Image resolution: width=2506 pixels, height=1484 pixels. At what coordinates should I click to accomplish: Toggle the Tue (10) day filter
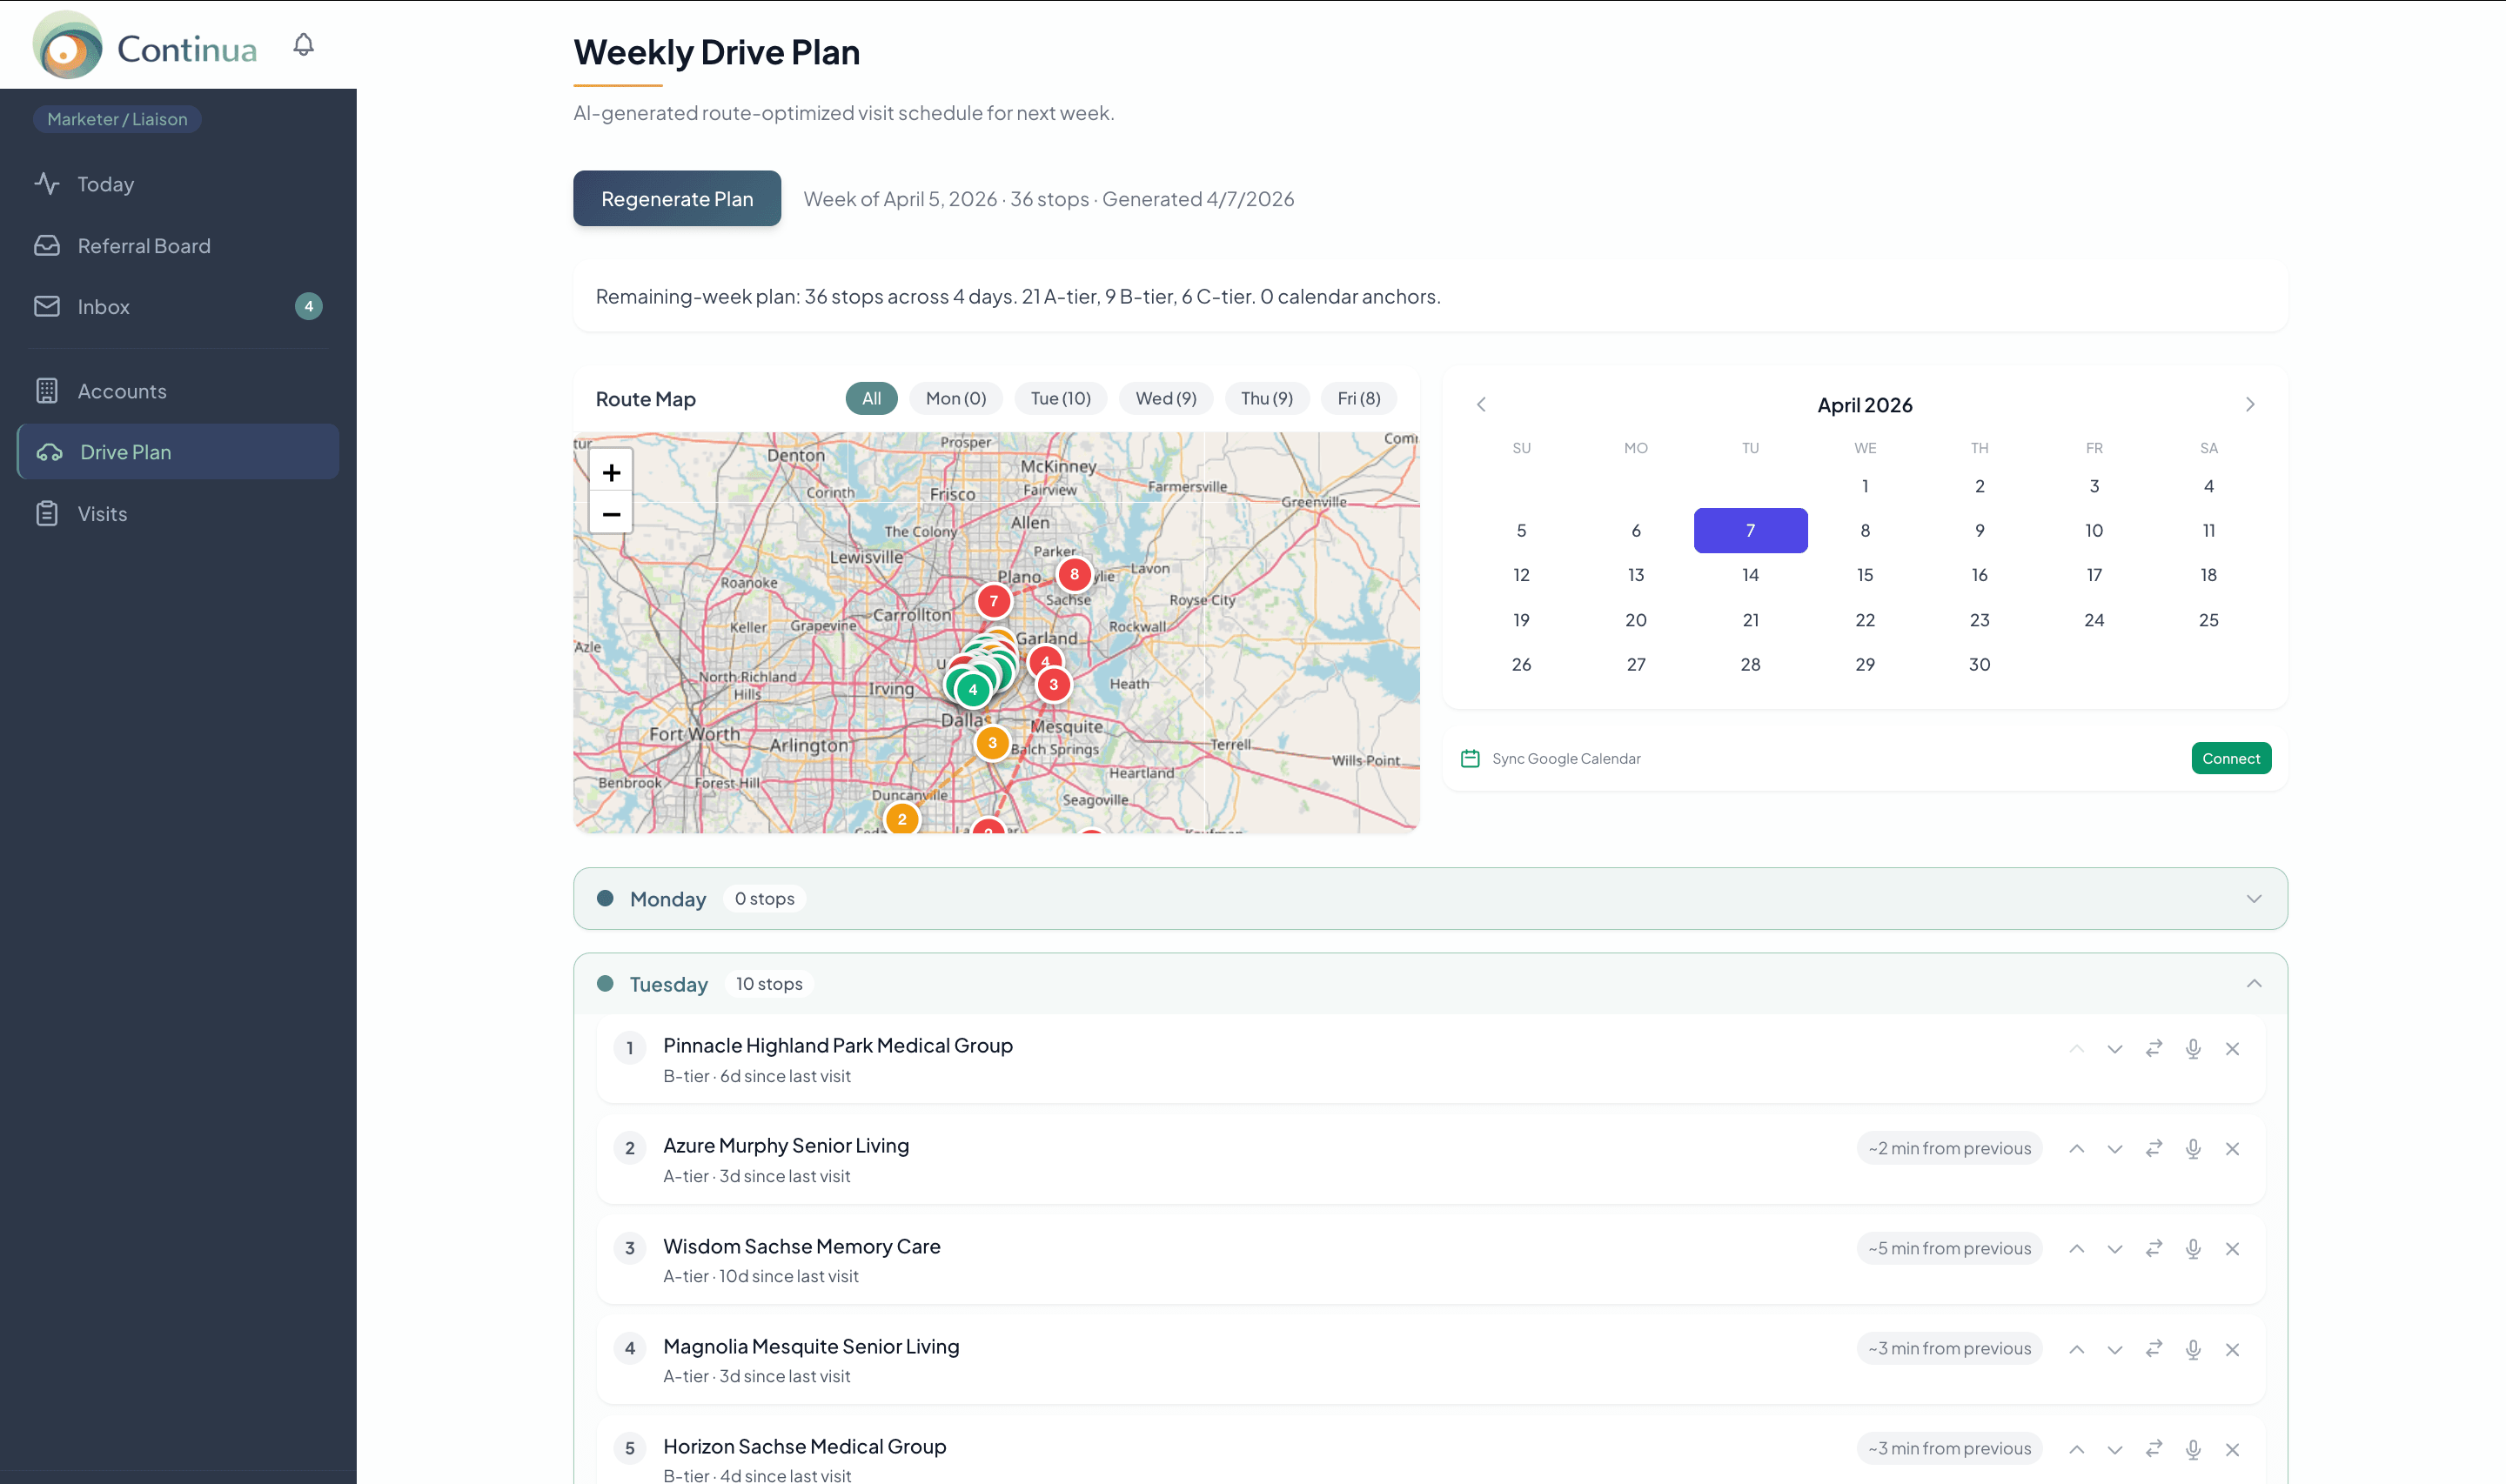tap(1060, 398)
